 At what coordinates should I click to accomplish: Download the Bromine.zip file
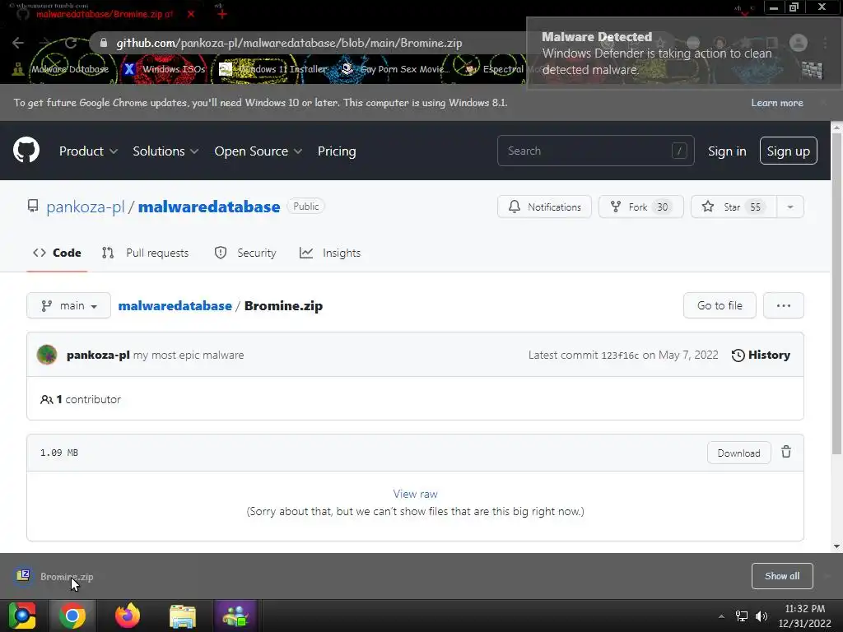click(x=738, y=453)
